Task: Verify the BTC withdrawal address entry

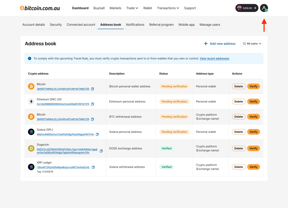Action: tap(253, 117)
